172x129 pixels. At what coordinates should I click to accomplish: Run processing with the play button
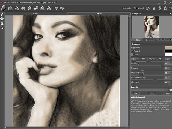tap(148, 8)
